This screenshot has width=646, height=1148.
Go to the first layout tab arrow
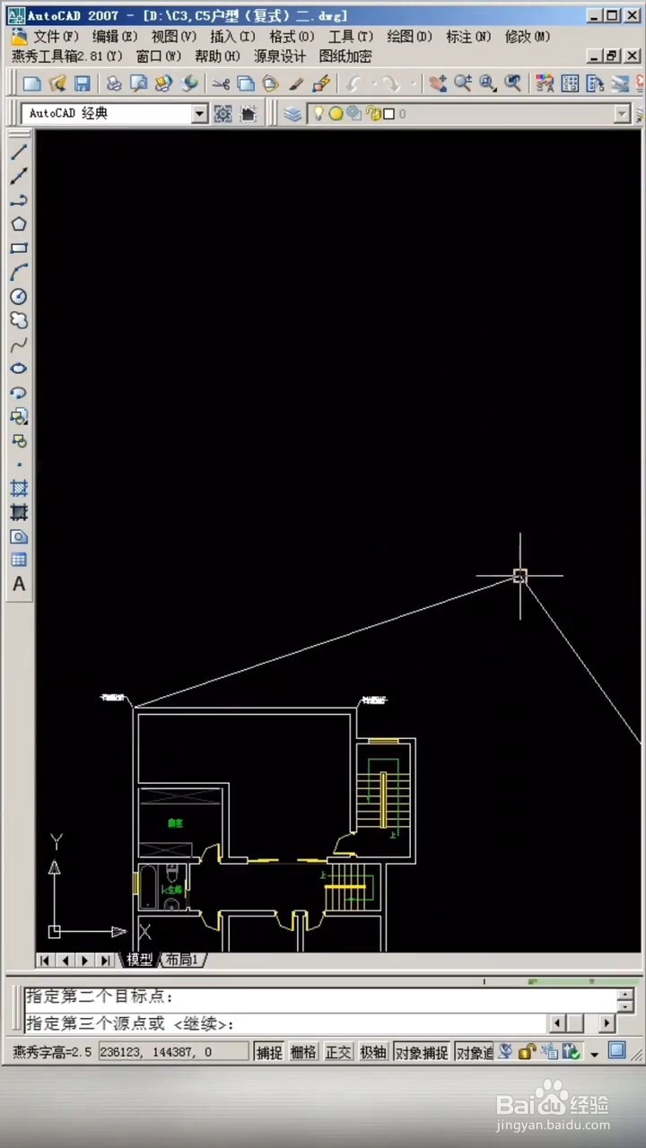coord(45,960)
